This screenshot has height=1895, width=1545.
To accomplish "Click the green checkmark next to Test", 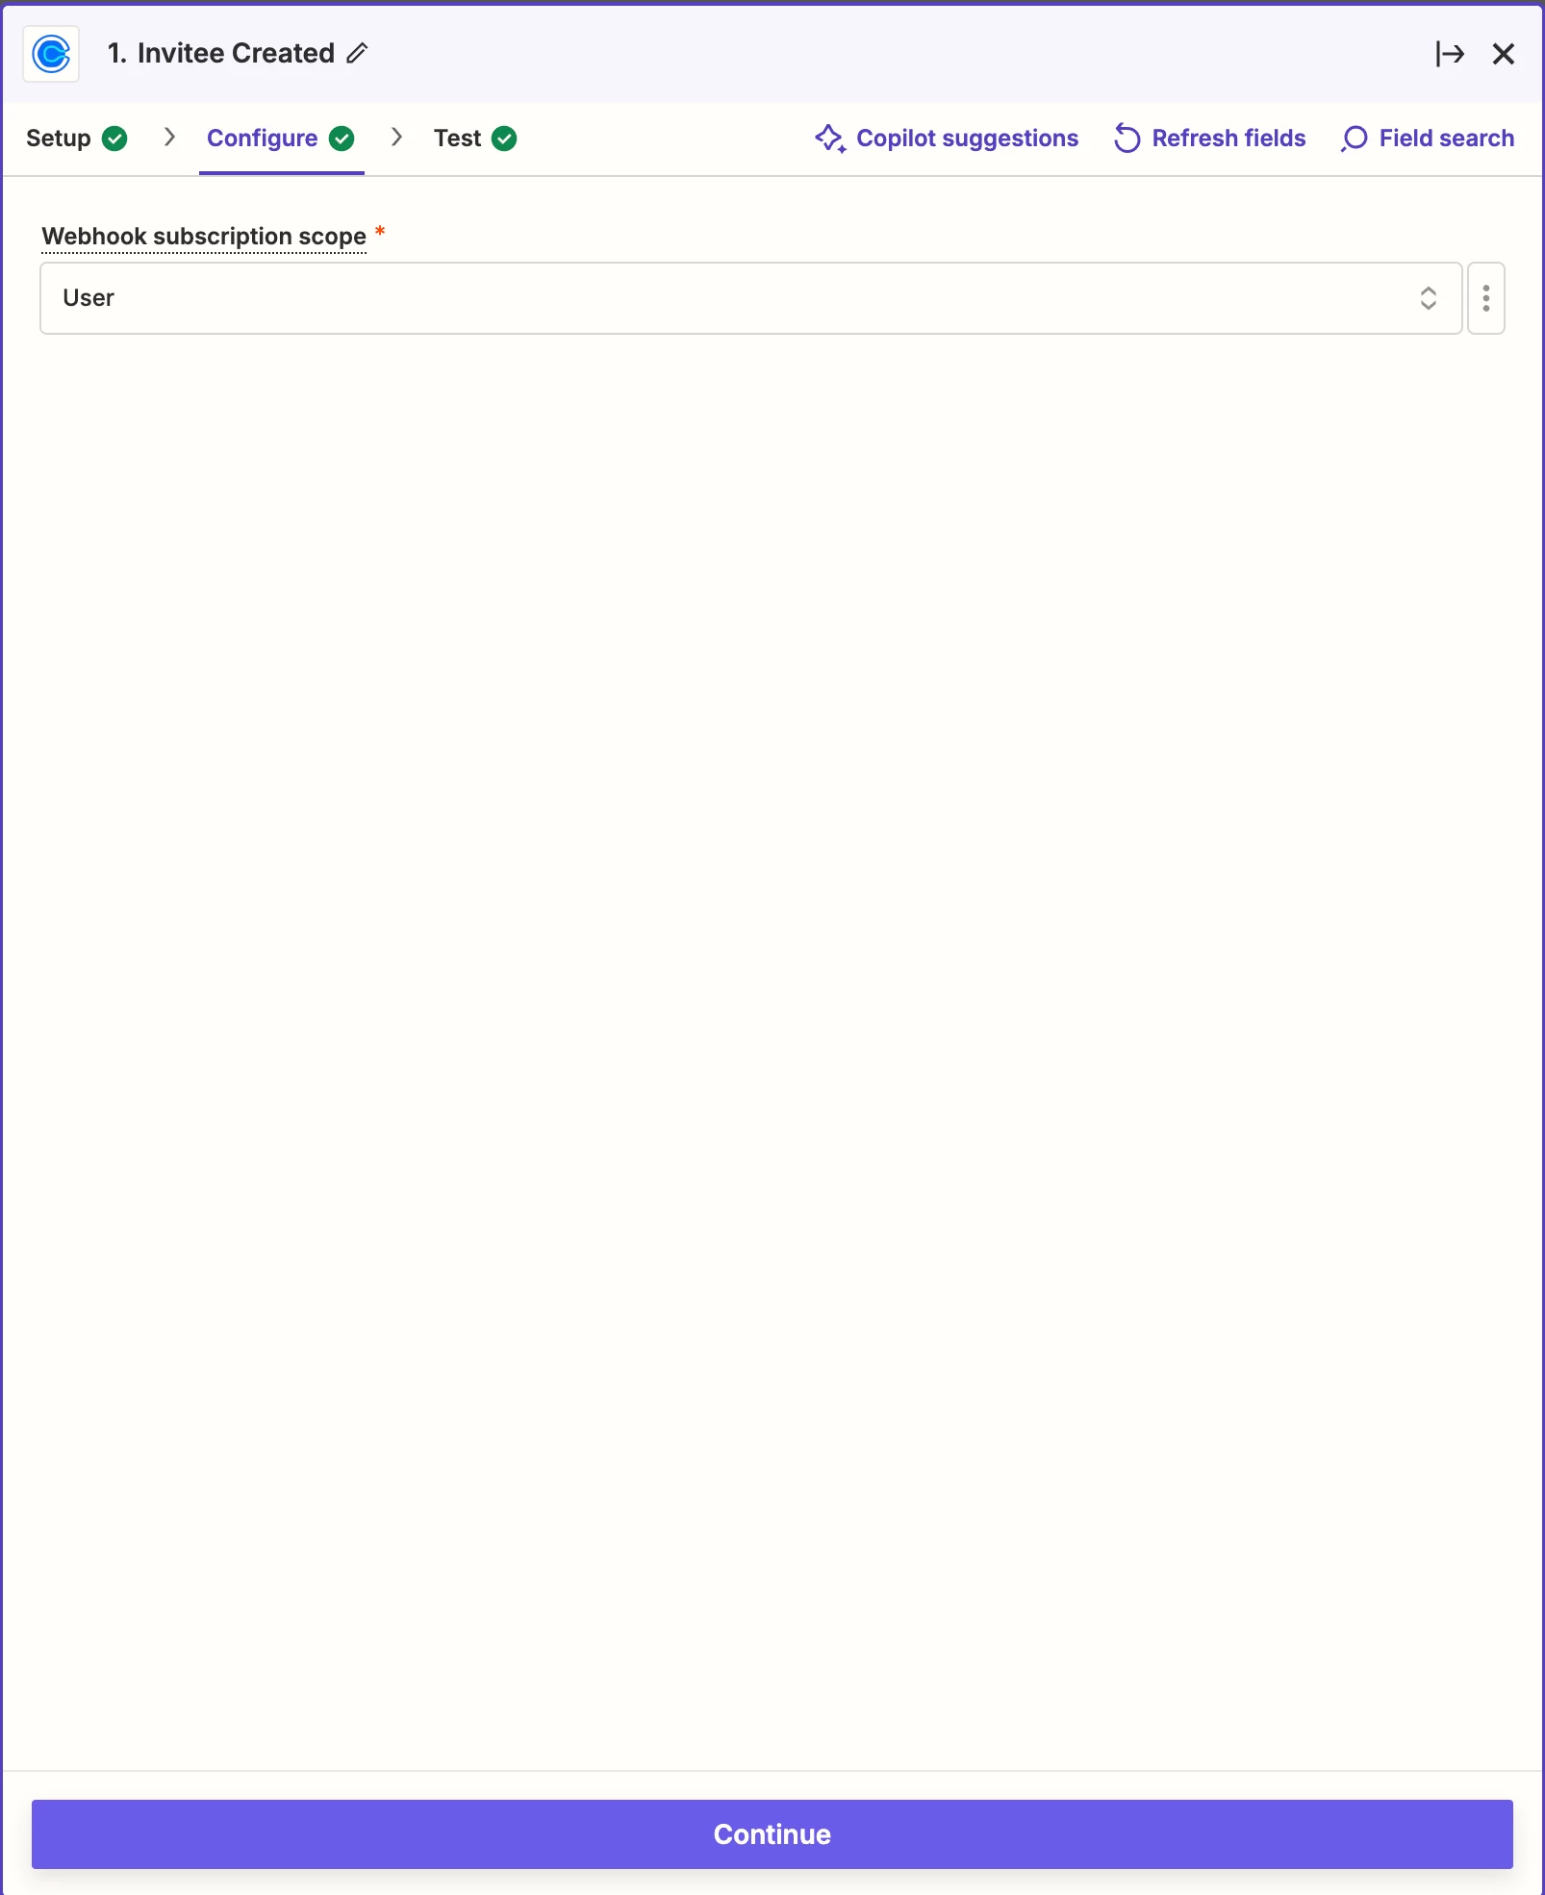I will (504, 139).
